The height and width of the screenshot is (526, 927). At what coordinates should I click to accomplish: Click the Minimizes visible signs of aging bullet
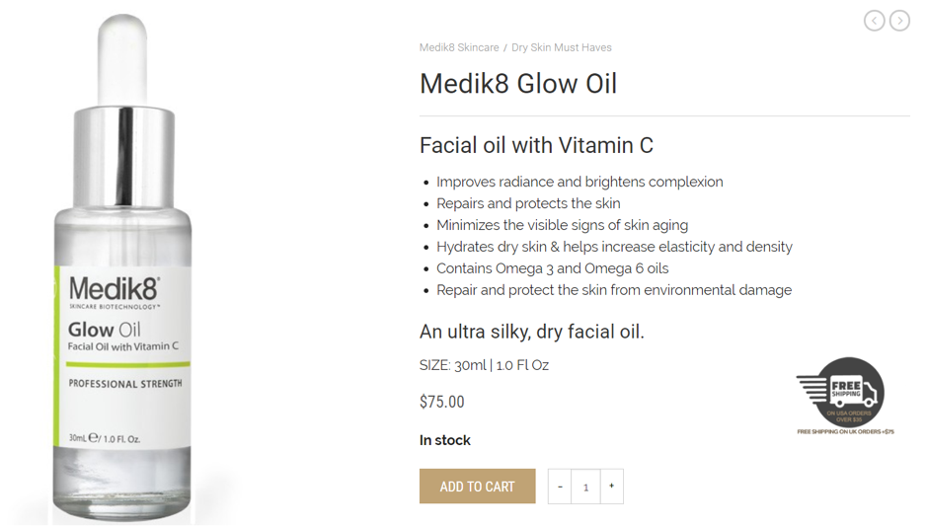click(x=562, y=225)
